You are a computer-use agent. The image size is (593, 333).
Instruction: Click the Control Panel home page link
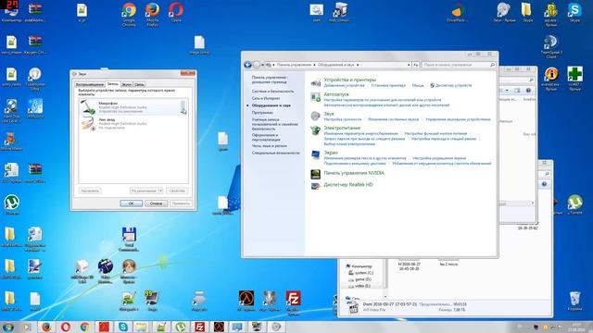click(x=270, y=80)
